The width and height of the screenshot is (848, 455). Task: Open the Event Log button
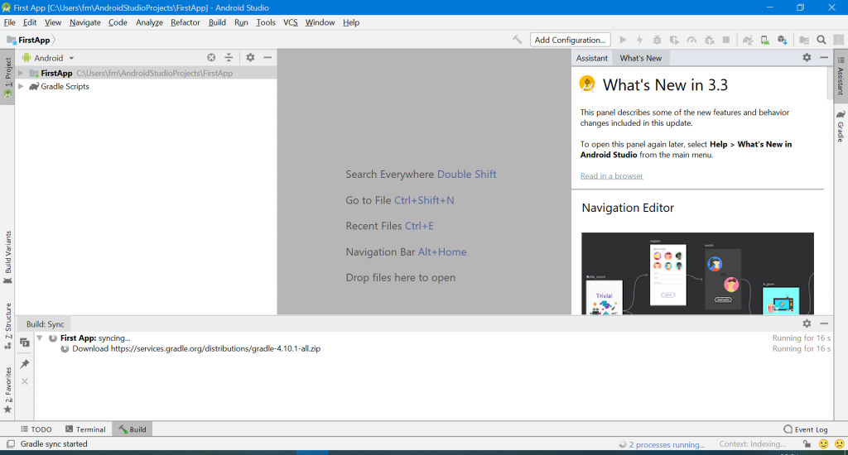point(805,429)
